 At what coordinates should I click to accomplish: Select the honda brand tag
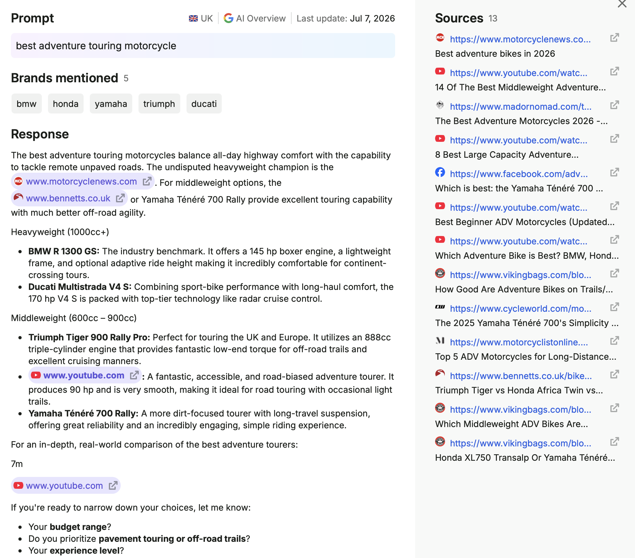pyautogui.click(x=65, y=103)
